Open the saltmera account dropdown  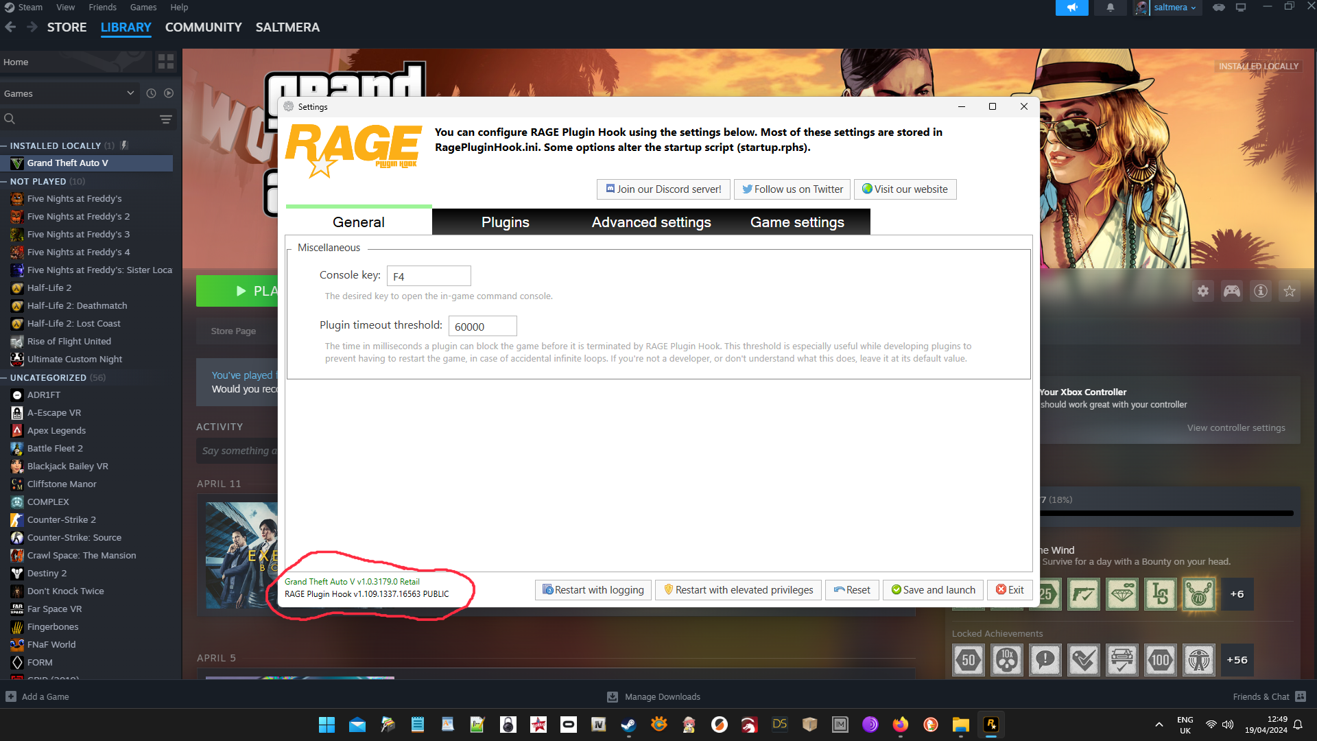click(x=1174, y=8)
